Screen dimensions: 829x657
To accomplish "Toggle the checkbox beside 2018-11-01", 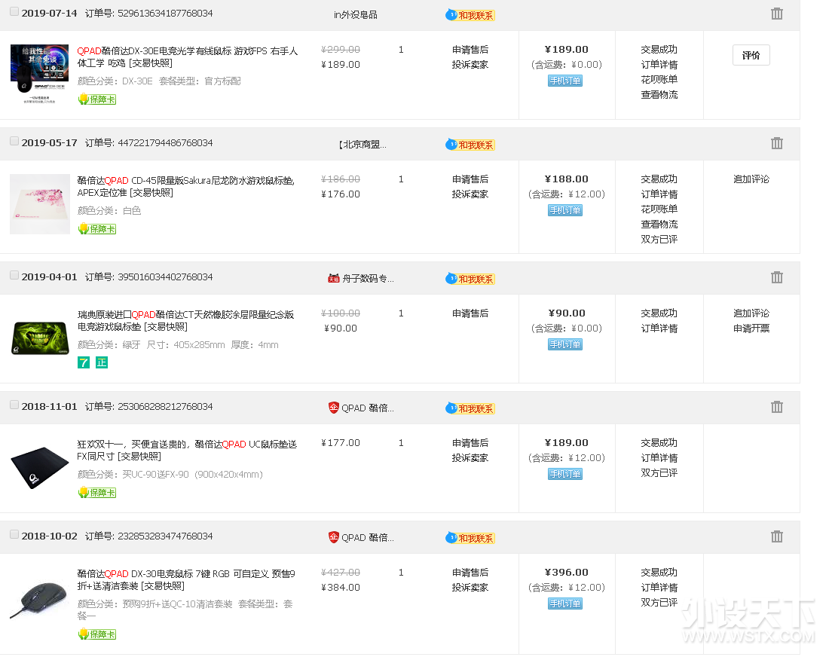I will click(14, 405).
